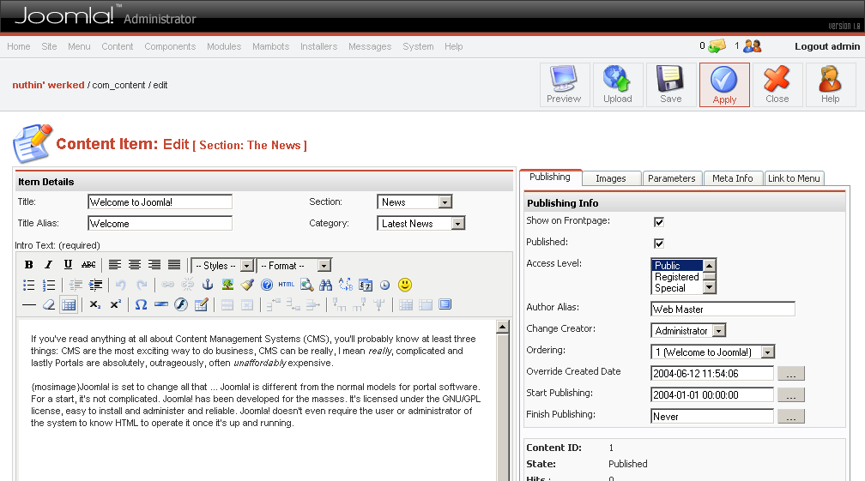
Task: Align text left in the editor
Action: click(115, 265)
